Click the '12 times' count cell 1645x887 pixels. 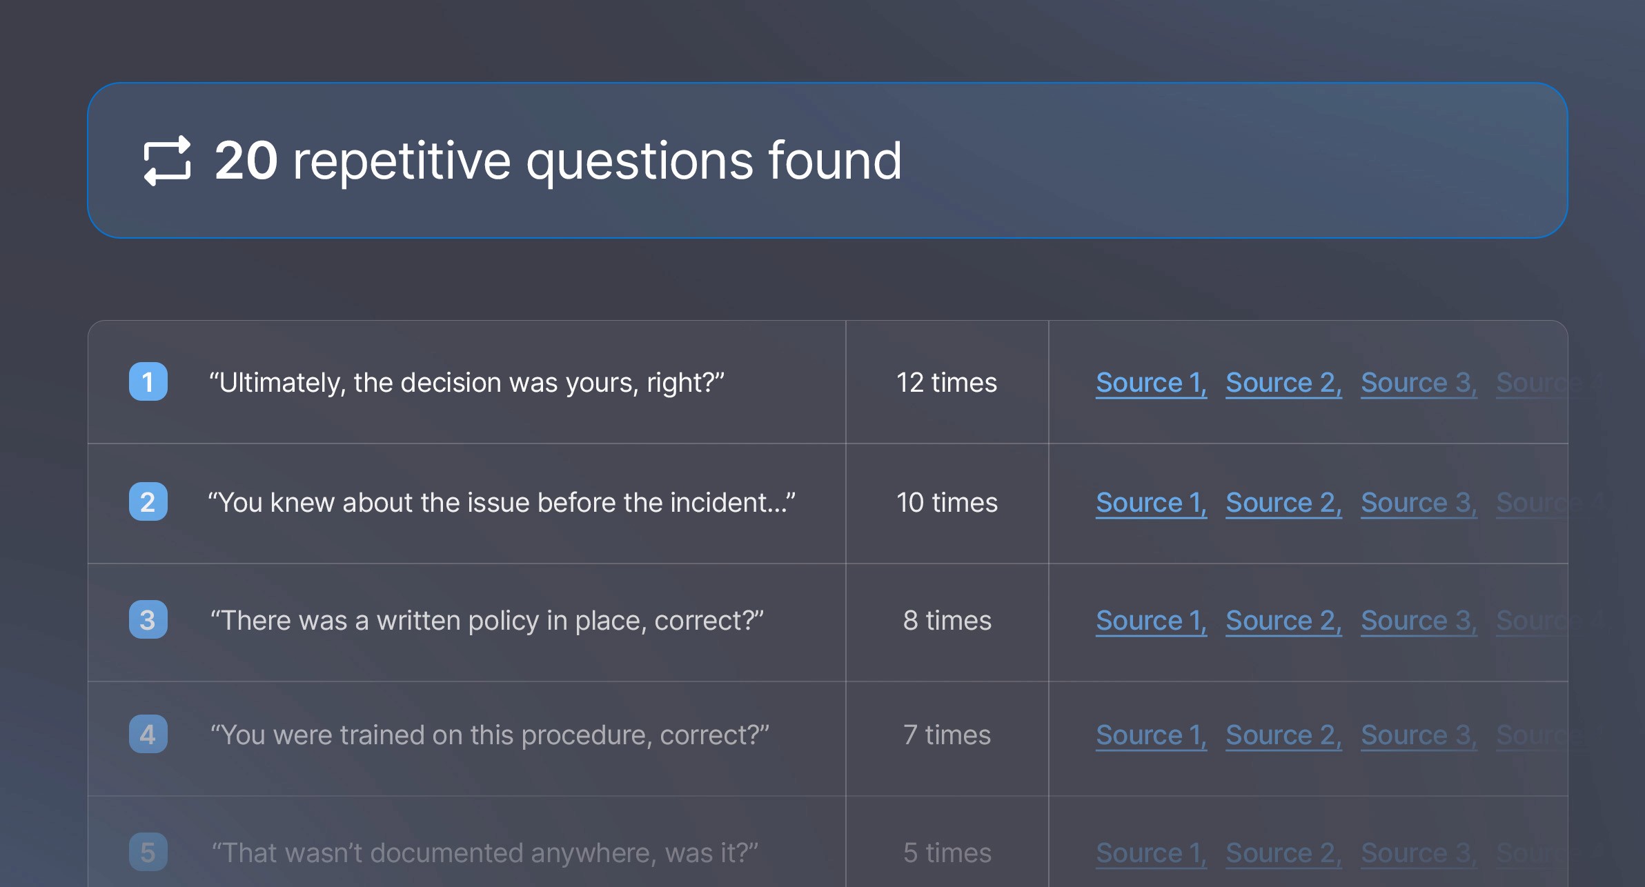tap(946, 383)
